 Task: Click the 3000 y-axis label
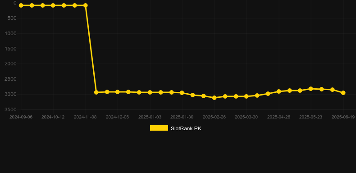[x=10, y=94]
